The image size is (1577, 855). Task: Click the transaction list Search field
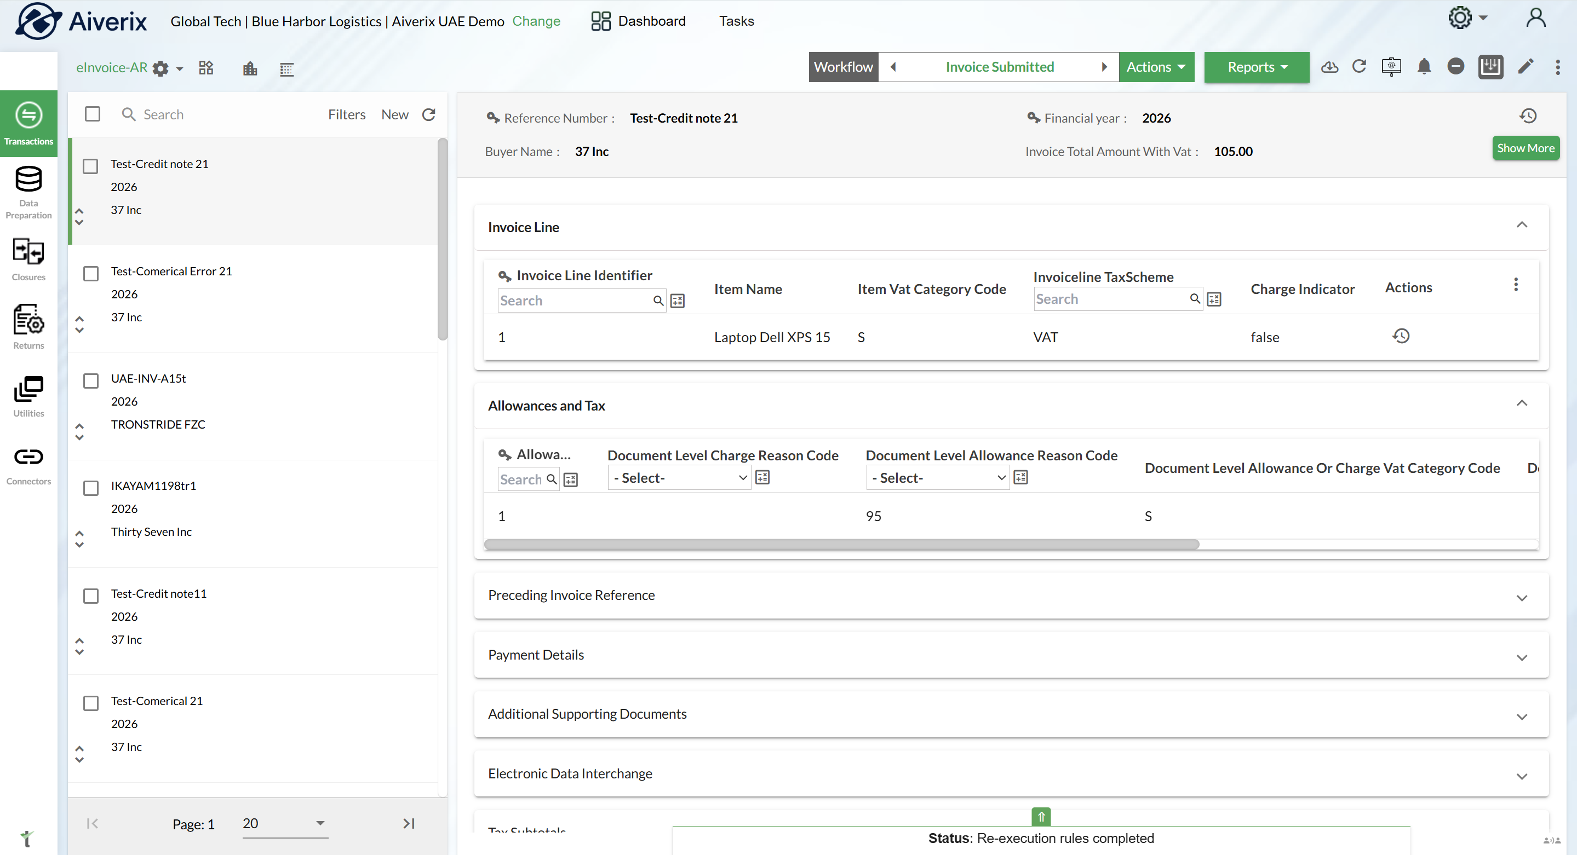tap(214, 114)
